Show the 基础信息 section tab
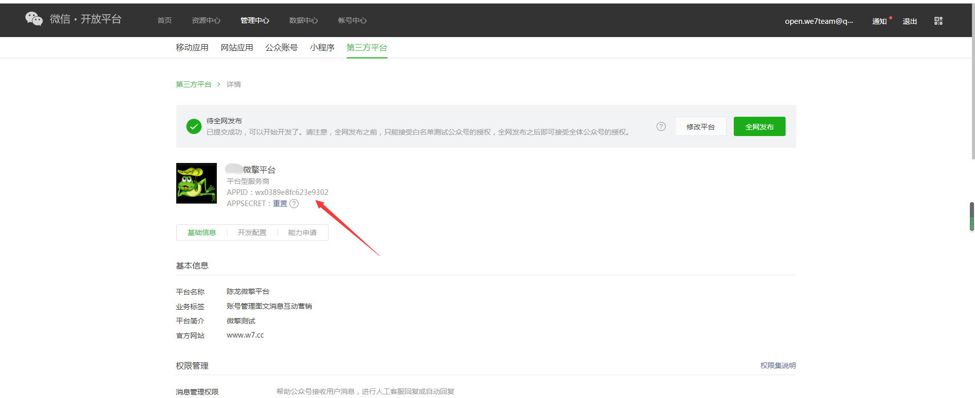The image size is (975, 398). point(202,233)
